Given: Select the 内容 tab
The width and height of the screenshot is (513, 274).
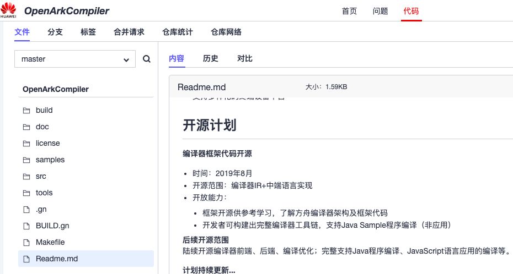Looking at the screenshot, I should click(x=177, y=58).
